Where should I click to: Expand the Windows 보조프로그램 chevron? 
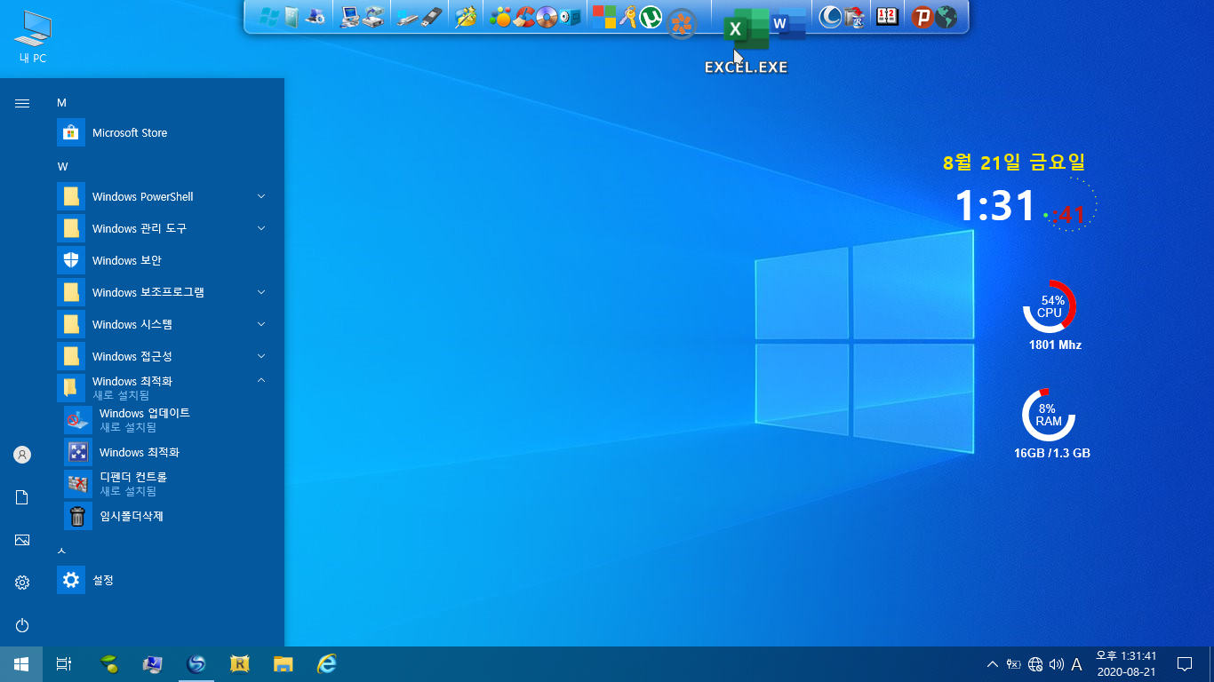(261, 292)
